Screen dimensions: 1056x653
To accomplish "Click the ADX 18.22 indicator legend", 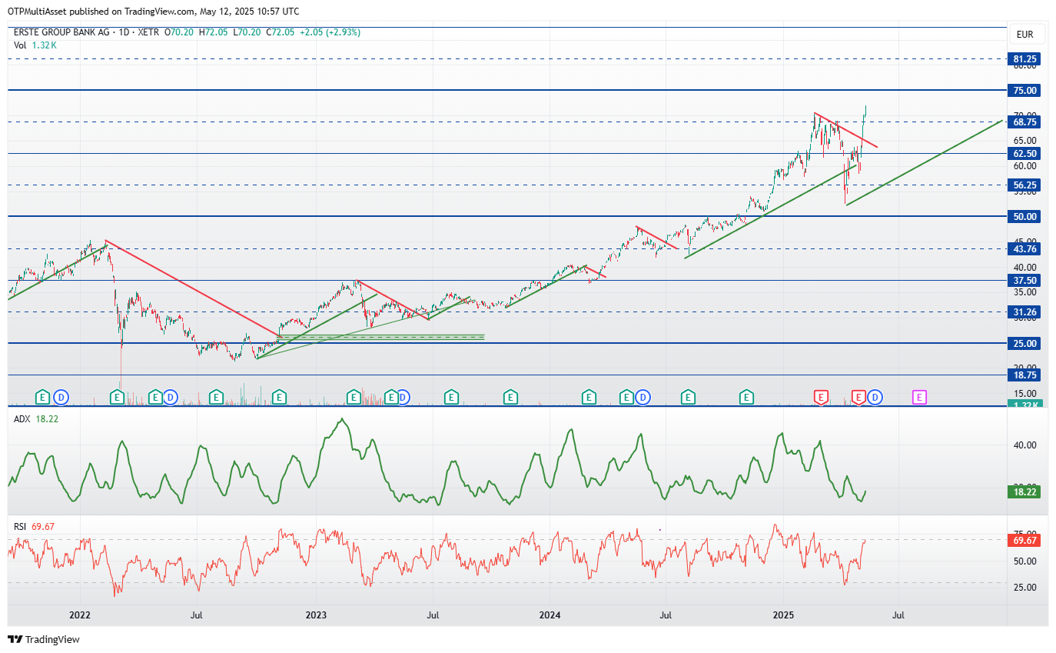I will point(36,418).
